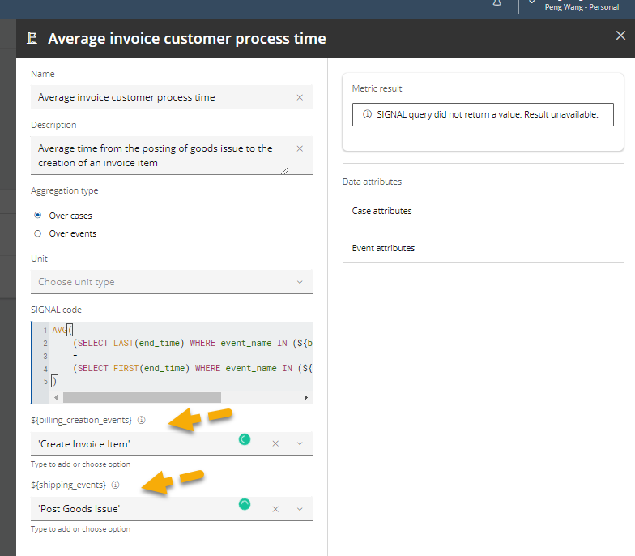Clear the Name field text
Screen dimensions: 635x556
tap(300, 97)
